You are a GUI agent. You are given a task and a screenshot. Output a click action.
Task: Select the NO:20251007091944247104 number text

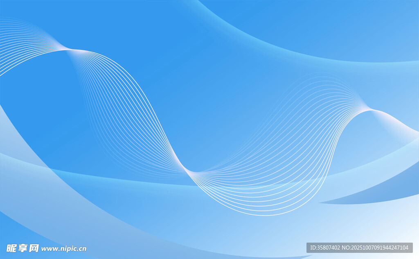point(376,248)
